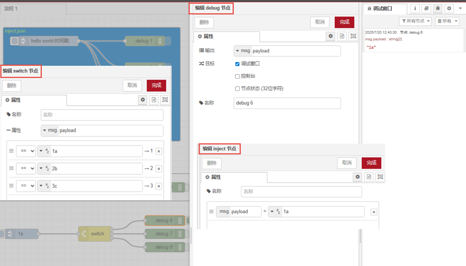Open the == operator dropdown for rule 1a

(x=26, y=151)
